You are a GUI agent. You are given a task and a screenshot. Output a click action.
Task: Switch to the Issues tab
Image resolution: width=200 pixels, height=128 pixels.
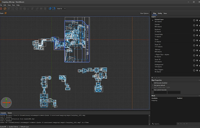[x=10, y=113]
